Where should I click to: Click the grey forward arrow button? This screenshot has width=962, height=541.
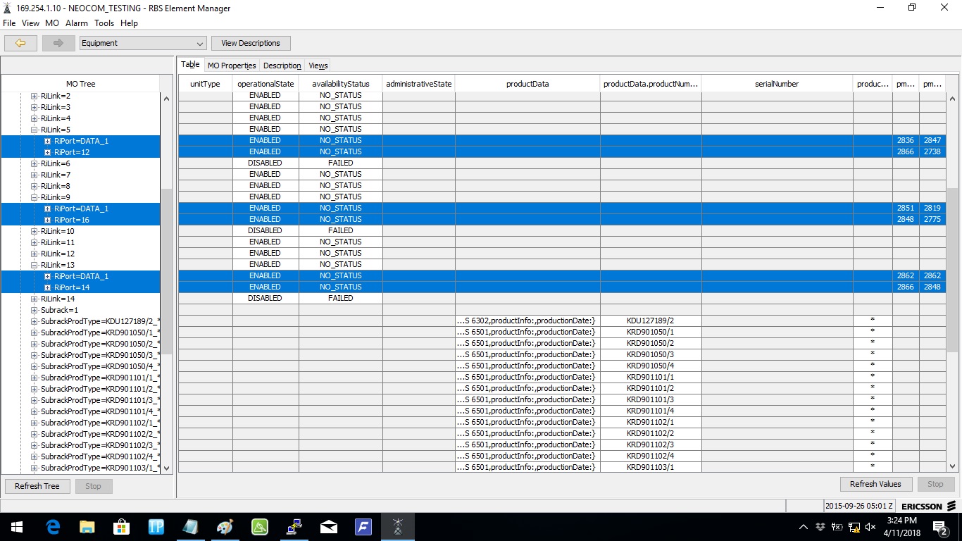coord(58,43)
